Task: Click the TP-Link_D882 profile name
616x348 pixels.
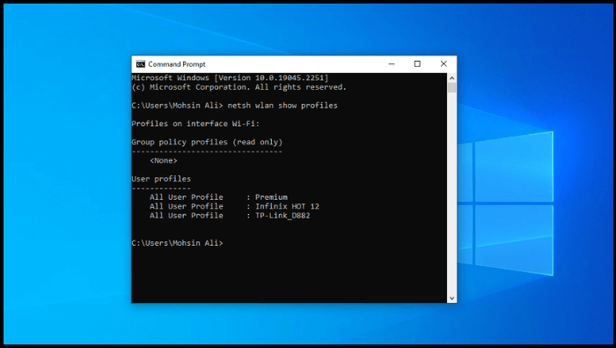Action: point(282,216)
